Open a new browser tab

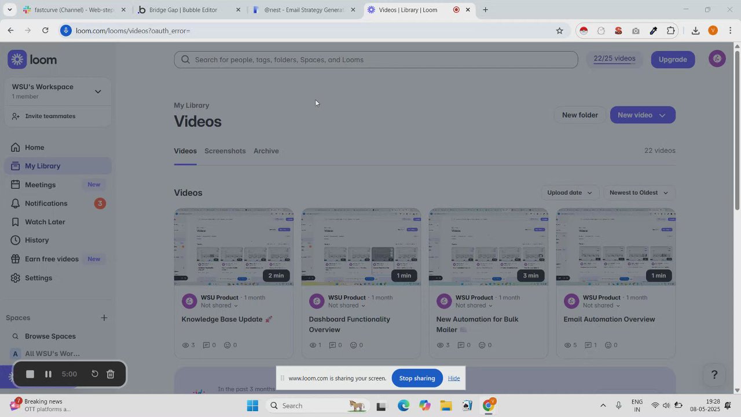485,10
